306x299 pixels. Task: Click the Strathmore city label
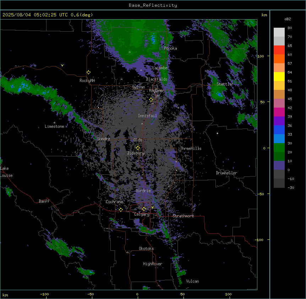pos(183,216)
